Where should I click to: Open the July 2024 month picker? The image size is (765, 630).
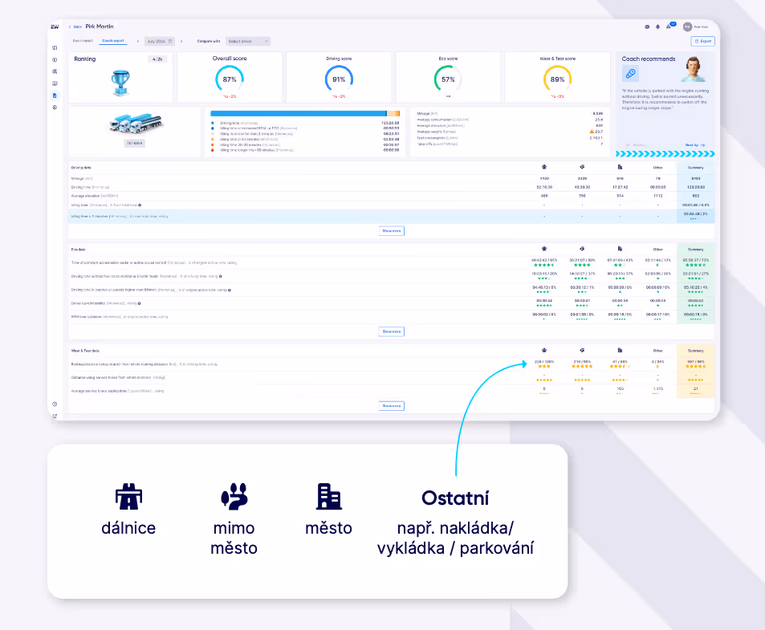tap(159, 42)
